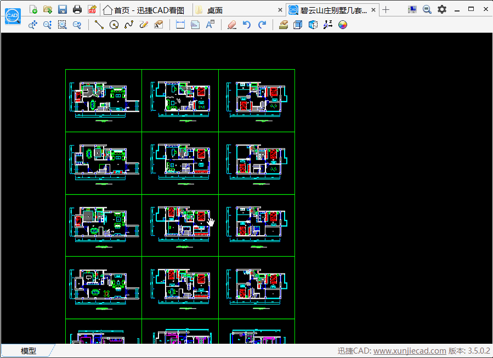
Task: Export the drawing to PDF
Action: [92, 9]
